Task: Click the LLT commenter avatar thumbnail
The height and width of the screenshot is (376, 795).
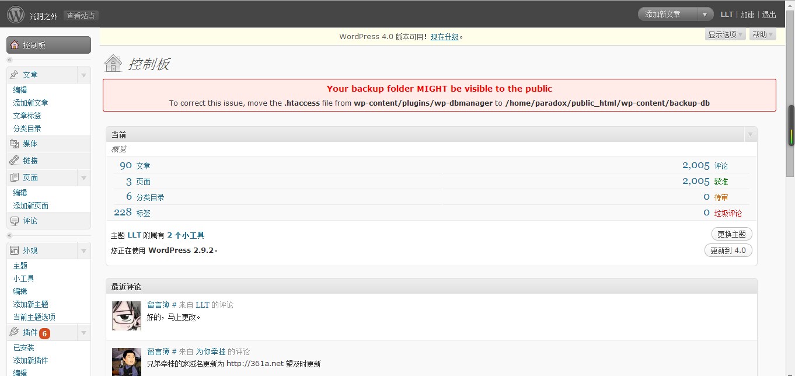Action: point(127,316)
